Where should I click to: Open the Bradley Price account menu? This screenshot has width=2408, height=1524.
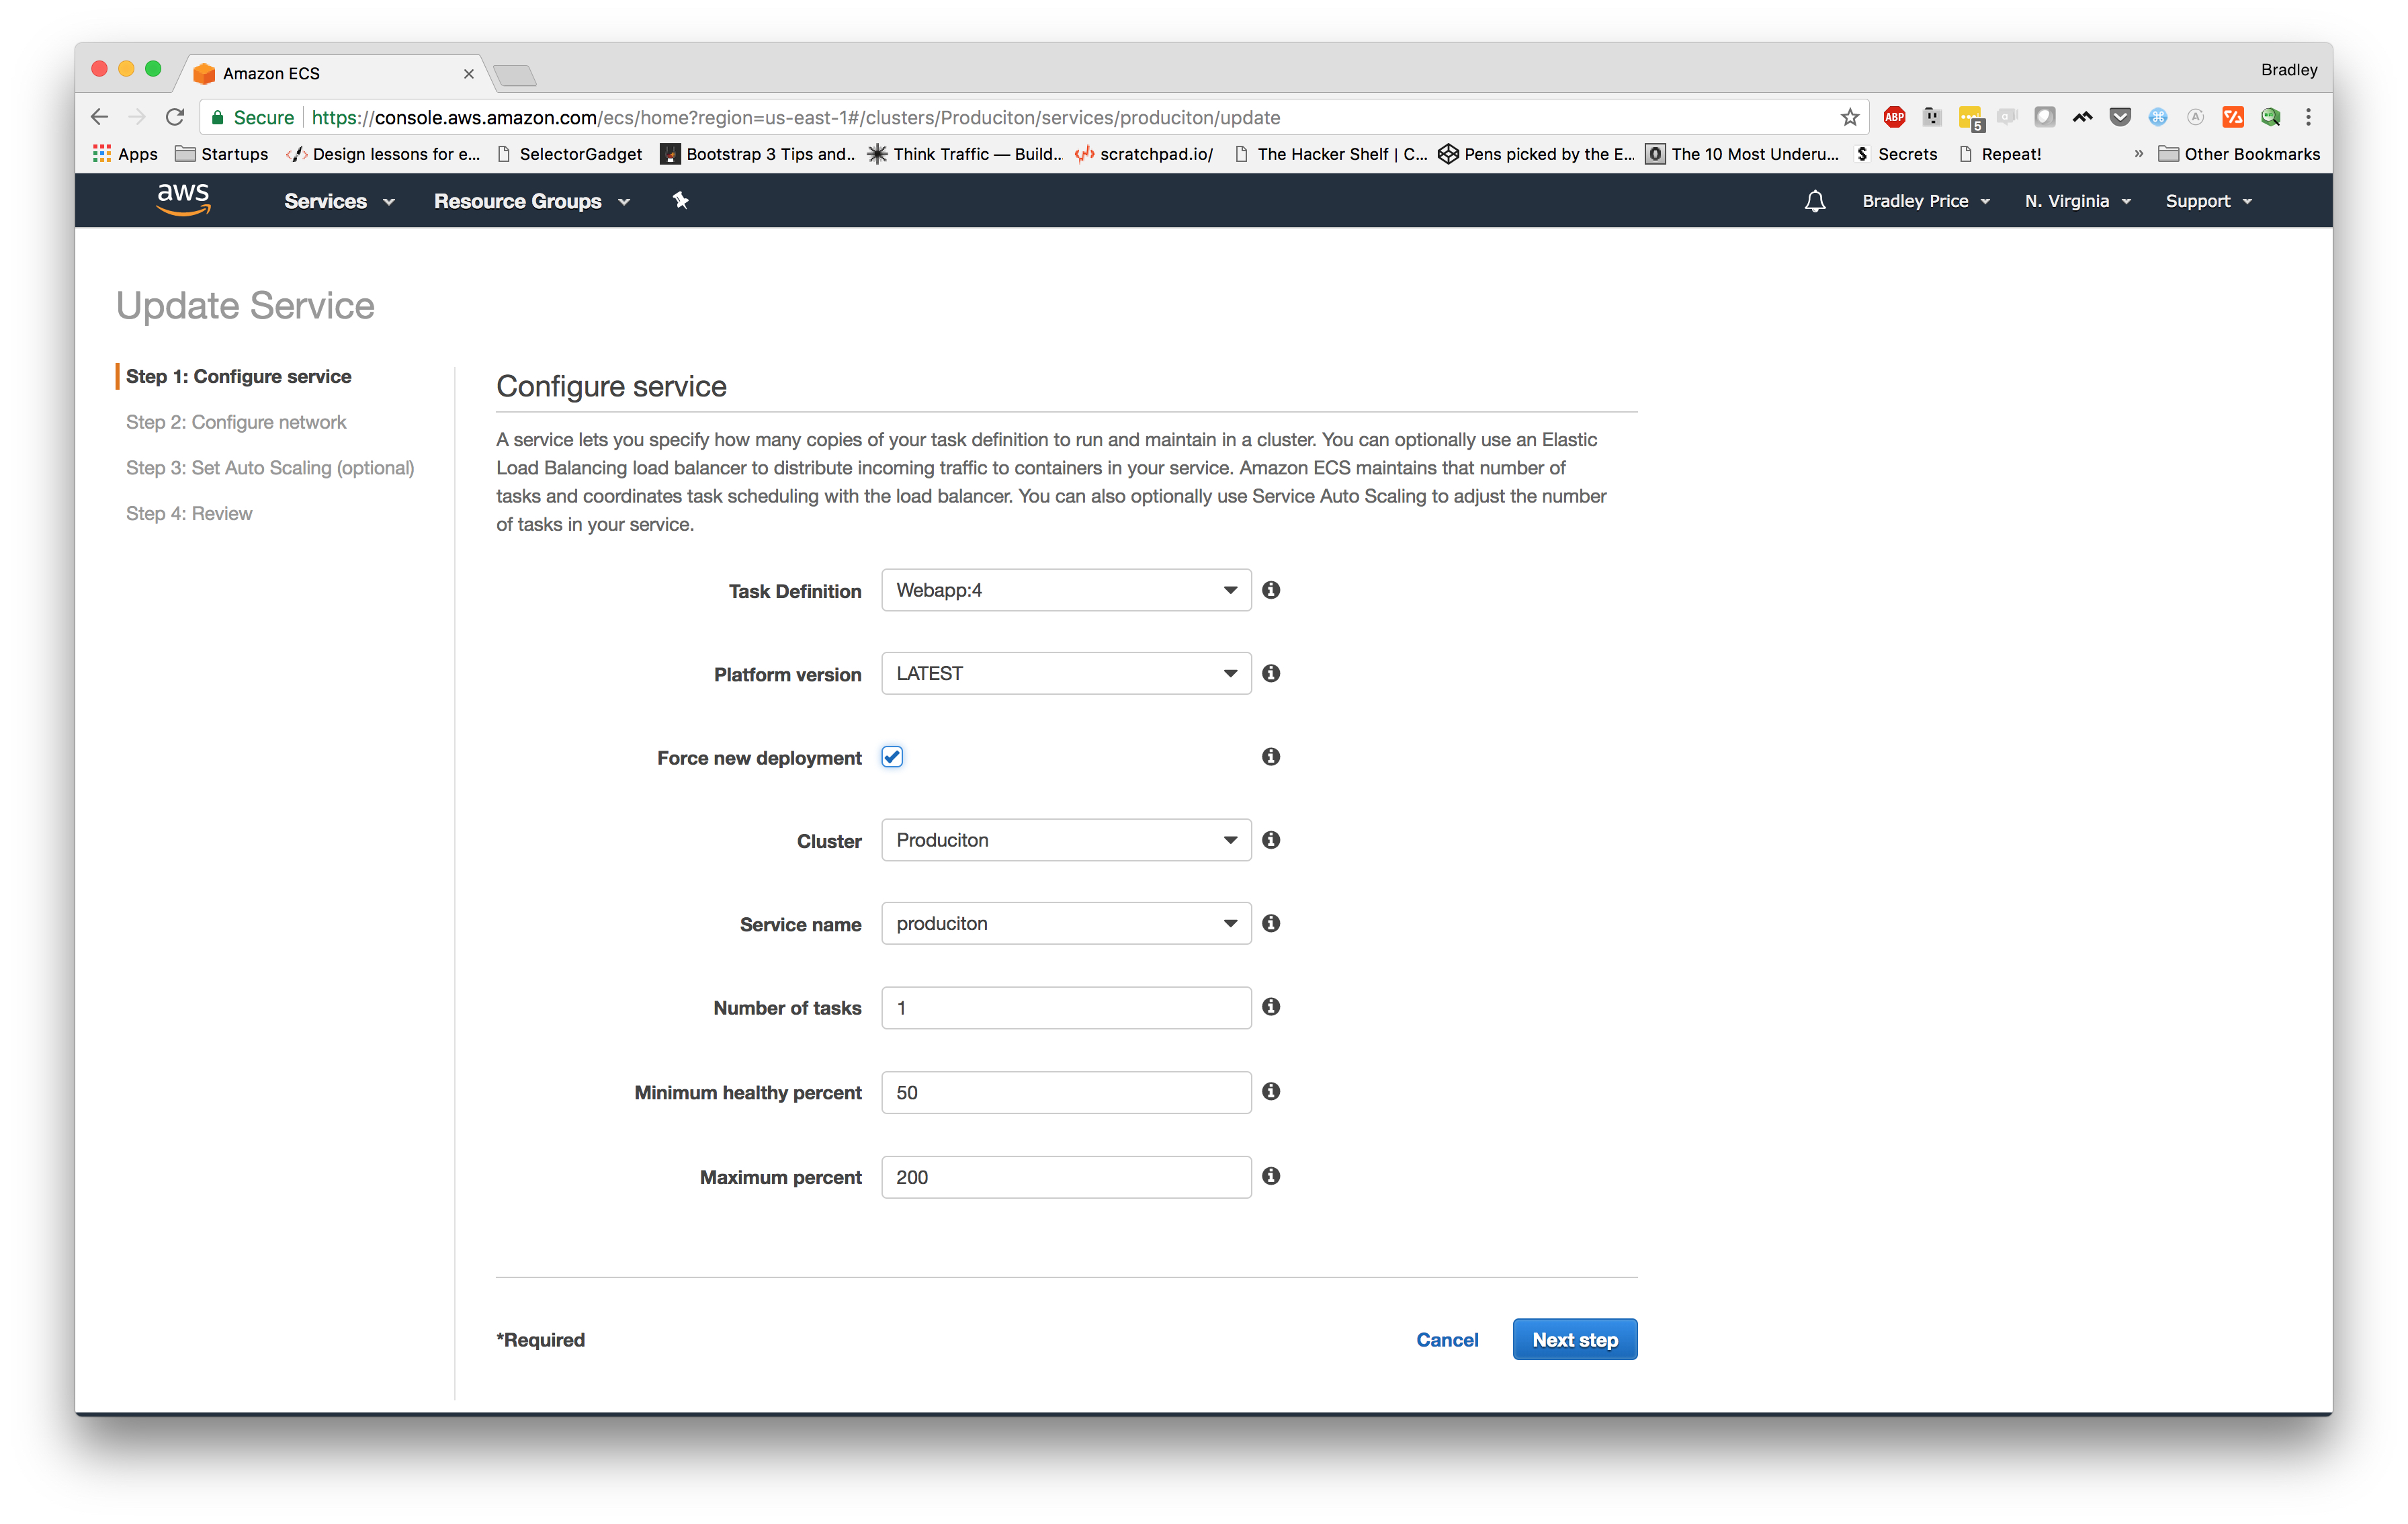[x=1925, y=201]
